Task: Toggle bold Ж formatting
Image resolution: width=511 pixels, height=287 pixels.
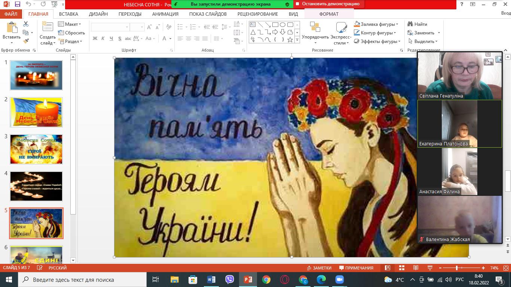Action: pyautogui.click(x=95, y=38)
